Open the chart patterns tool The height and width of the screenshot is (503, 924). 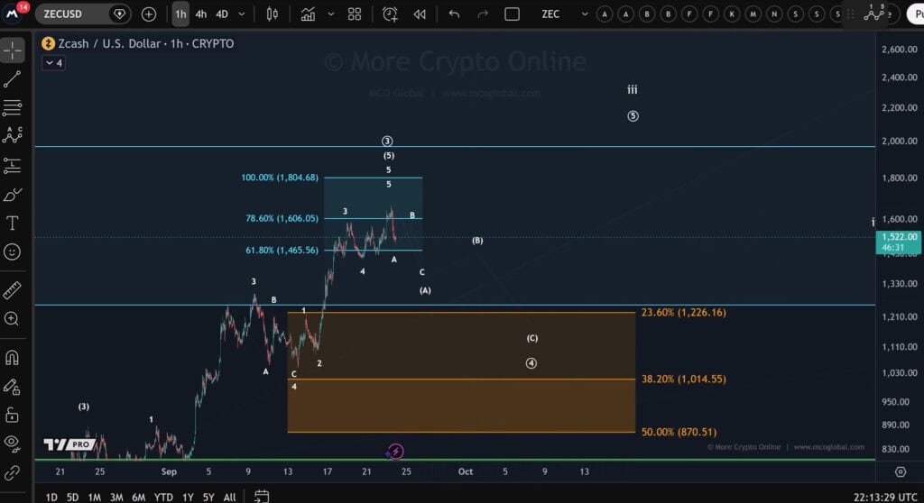tap(13, 135)
